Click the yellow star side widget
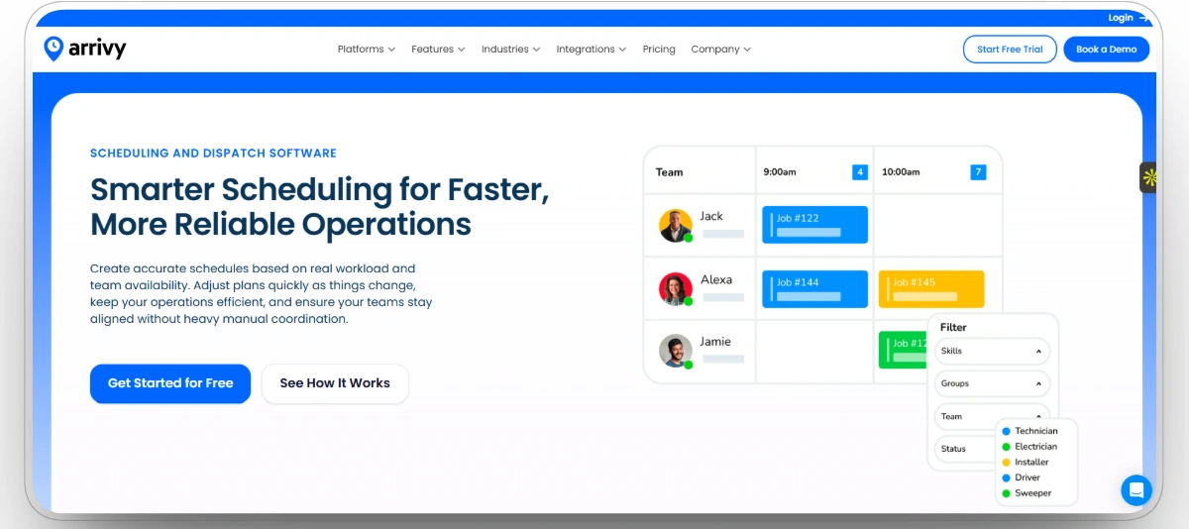This screenshot has height=529, width=1189. click(x=1149, y=177)
